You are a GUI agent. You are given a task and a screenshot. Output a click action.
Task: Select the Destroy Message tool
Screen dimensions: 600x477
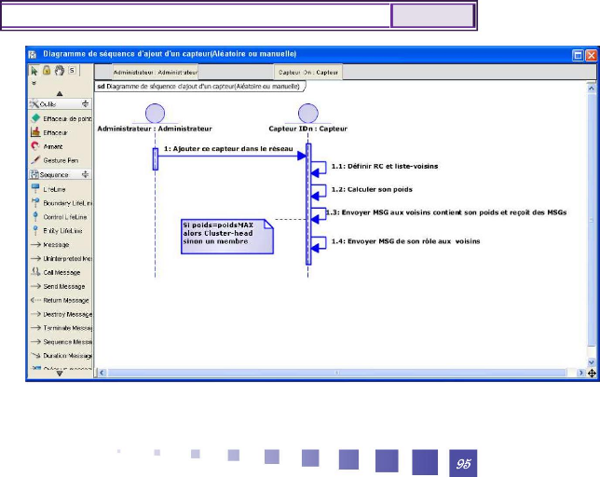61,314
